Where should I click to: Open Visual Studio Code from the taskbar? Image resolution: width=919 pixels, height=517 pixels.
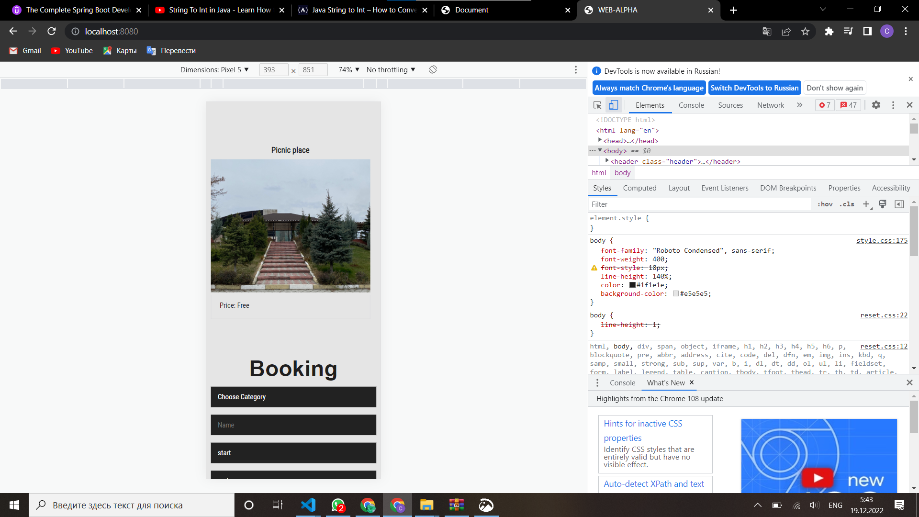pyautogui.click(x=309, y=505)
